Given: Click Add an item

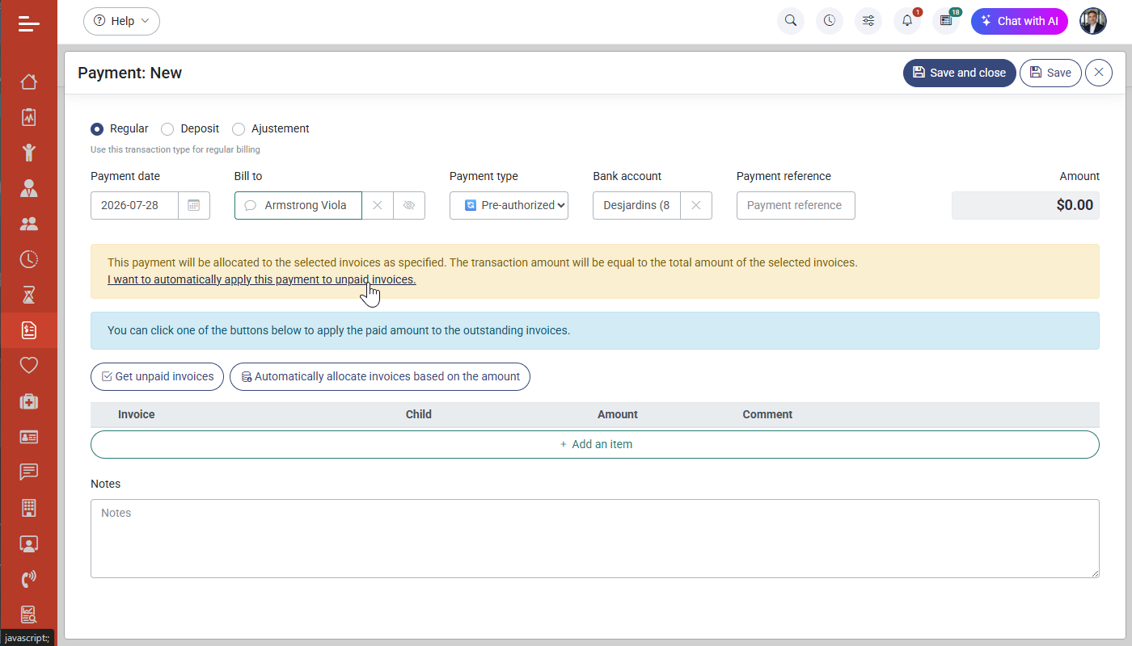Looking at the screenshot, I should tap(595, 444).
